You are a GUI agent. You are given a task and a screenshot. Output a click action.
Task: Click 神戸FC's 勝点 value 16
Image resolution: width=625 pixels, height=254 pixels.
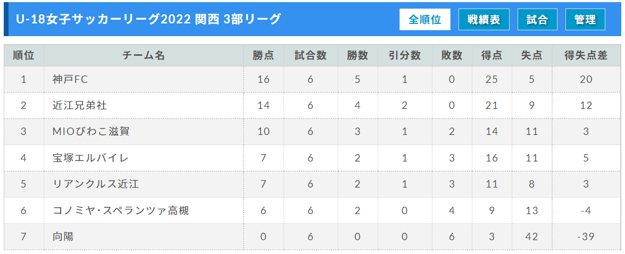(263, 79)
